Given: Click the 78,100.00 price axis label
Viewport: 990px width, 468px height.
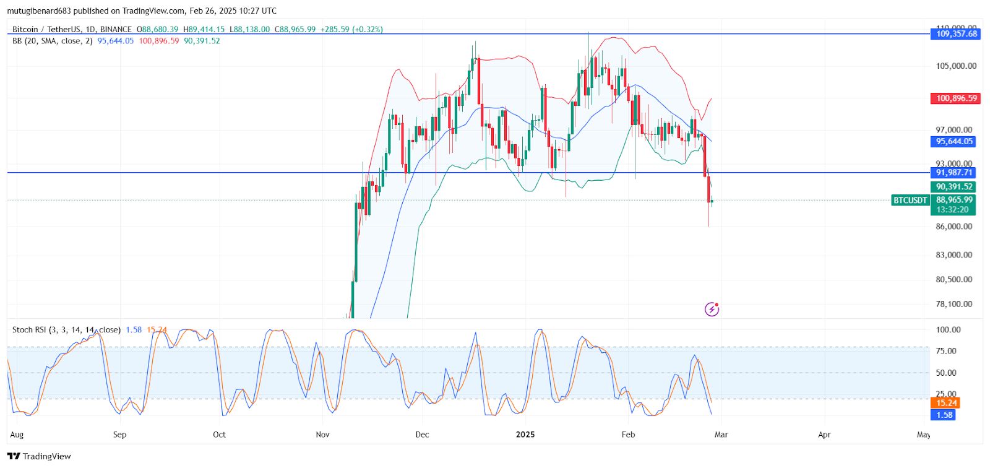Looking at the screenshot, I should coord(953,304).
